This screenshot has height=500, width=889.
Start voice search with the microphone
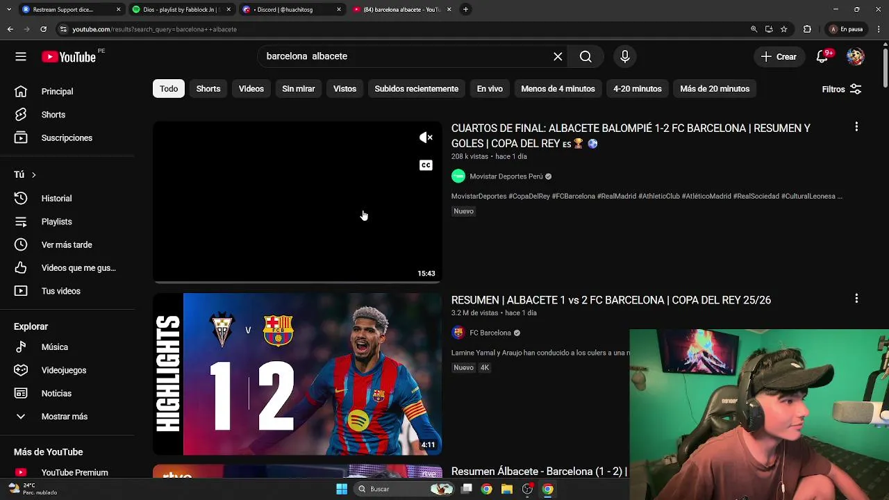coord(624,57)
